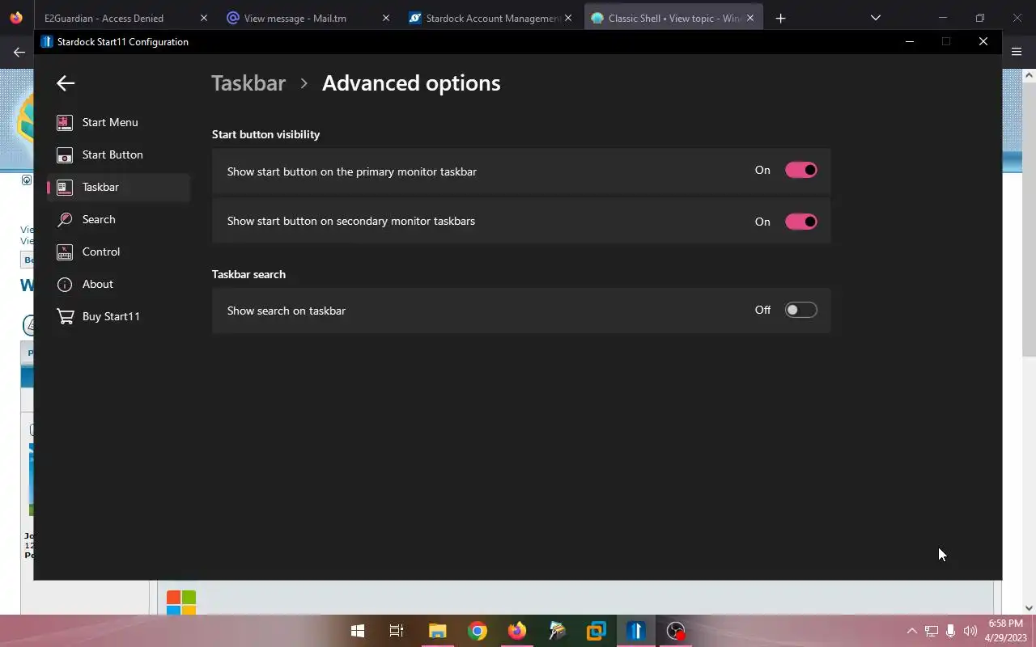Click the Windows Start button on taskbar
Viewport: 1036px width, 647px height.
coord(357,631)
